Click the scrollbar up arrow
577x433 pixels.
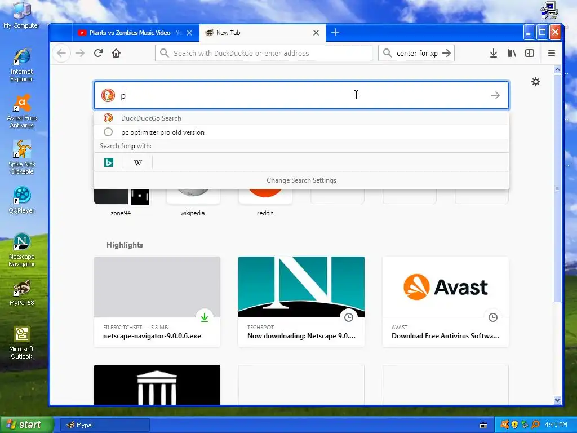point(557,69)
